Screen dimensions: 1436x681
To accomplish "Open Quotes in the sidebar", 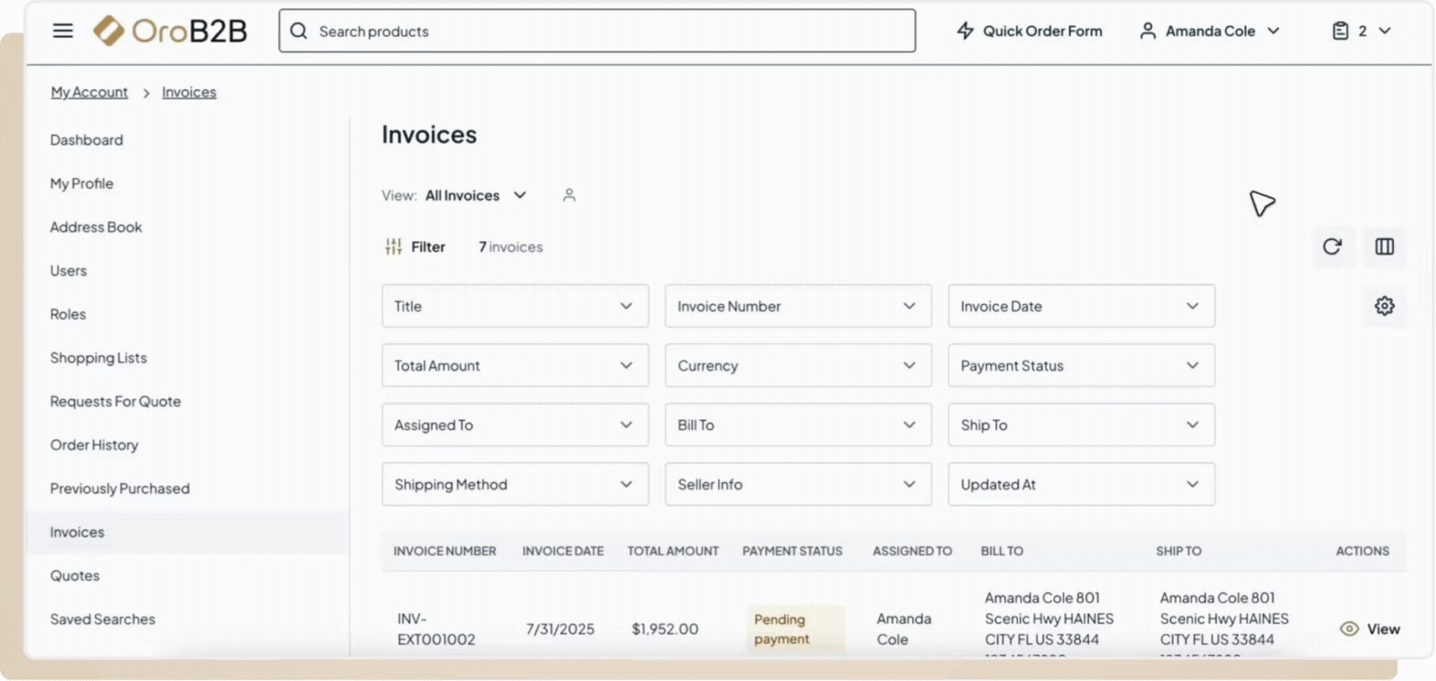I will click(74, 575).
